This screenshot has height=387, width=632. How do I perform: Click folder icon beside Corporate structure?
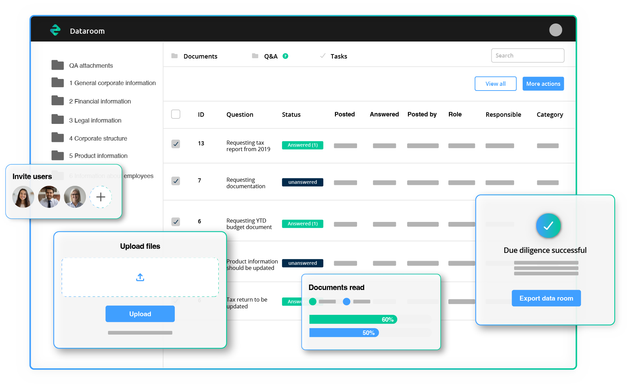[58, 138]
